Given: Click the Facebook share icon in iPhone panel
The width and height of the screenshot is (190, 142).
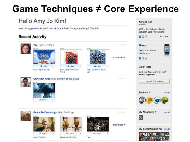Looking at the screenshot, I should [x=140, y=58].
